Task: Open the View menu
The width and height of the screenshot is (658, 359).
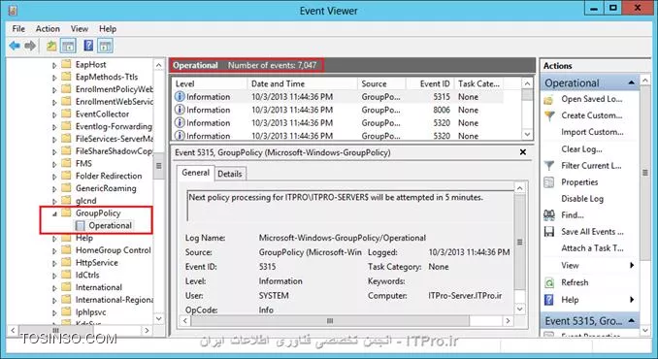Action: pos(80,28)
